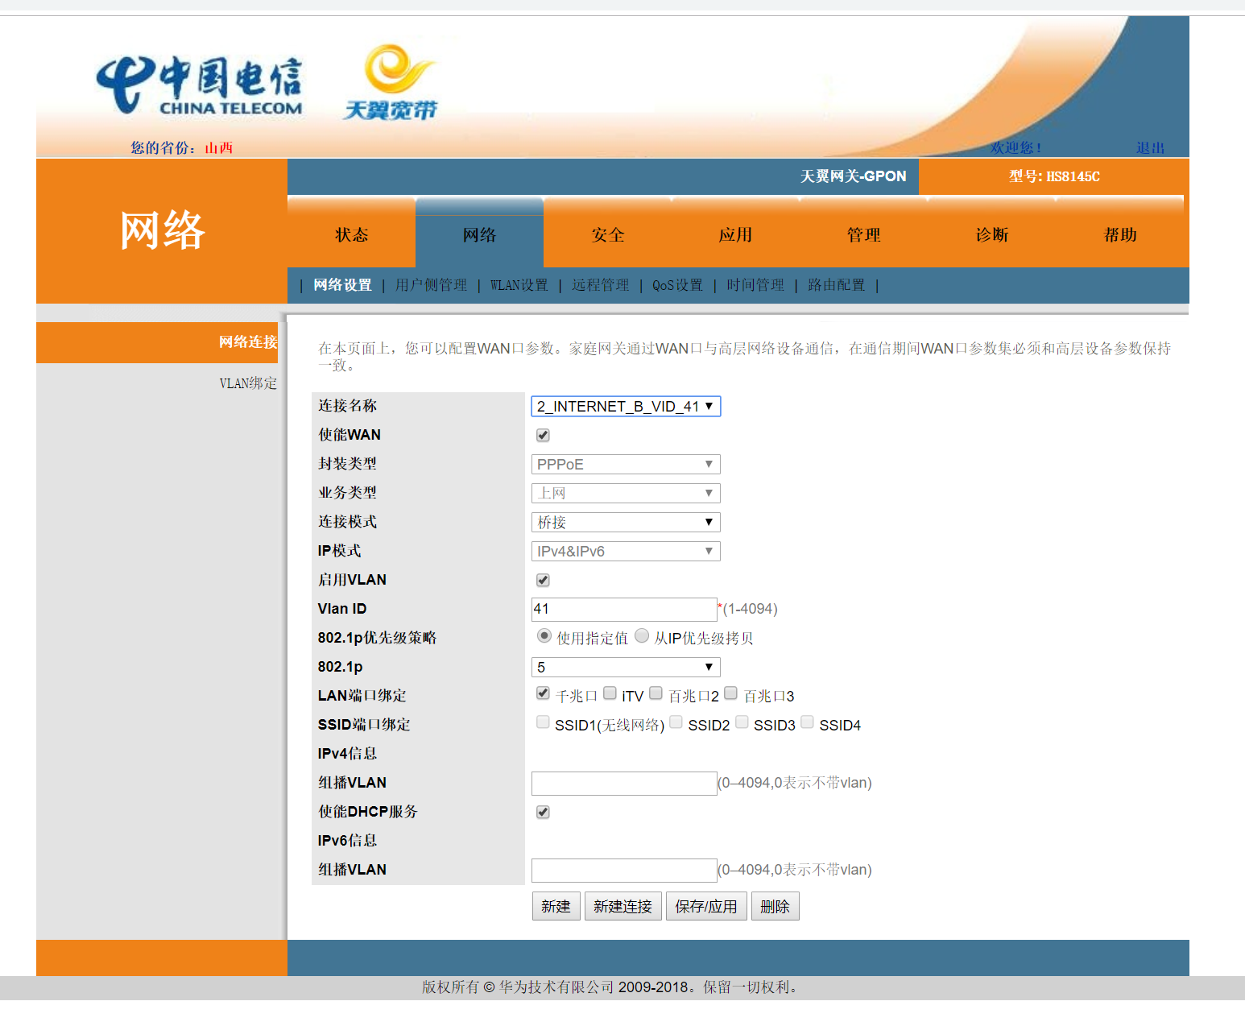Open VLAN绑定 in the sidebar
Screen dimensions: 1245x1026
point(247,383)
